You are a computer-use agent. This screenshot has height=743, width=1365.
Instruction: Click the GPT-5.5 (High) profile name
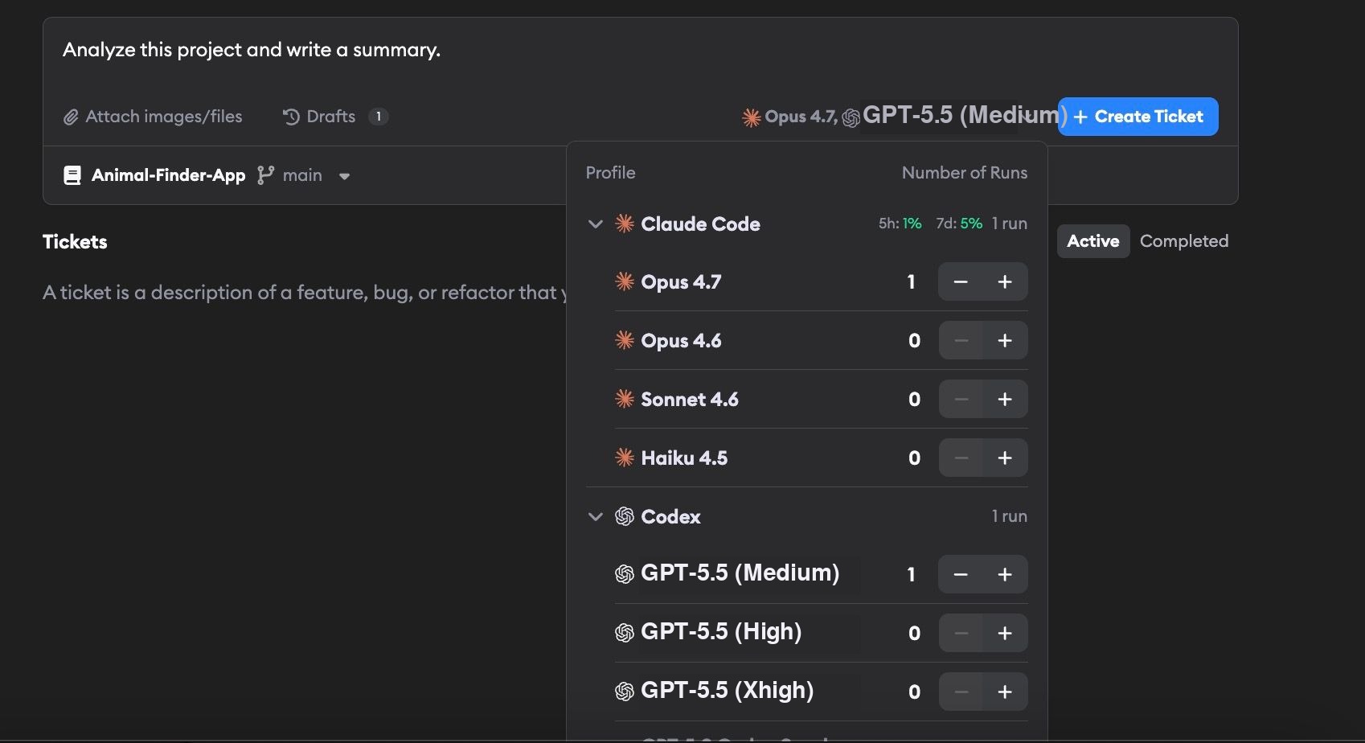(721, 631)
